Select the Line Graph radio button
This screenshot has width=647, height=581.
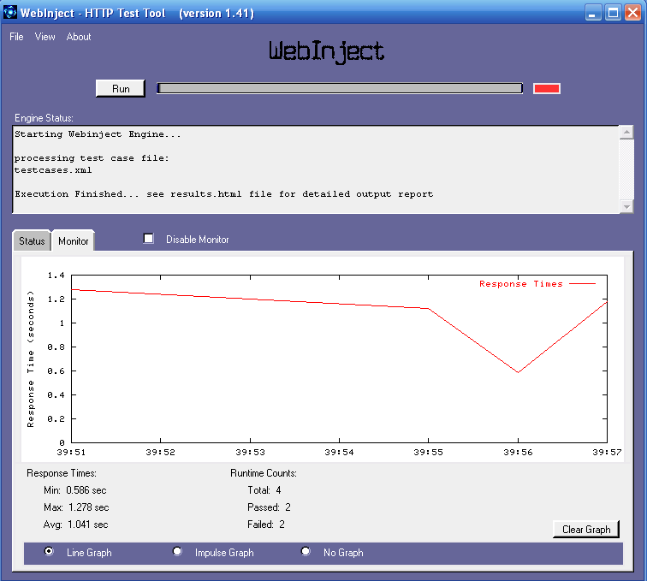coord(49,551)
